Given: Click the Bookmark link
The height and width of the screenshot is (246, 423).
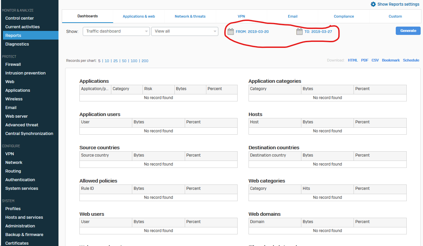Looking at the screenshot, I should coord(391,60).
